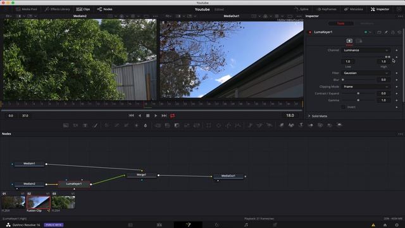Enable the Invert checkbox

pyautogui.click(x=343, y=107)
